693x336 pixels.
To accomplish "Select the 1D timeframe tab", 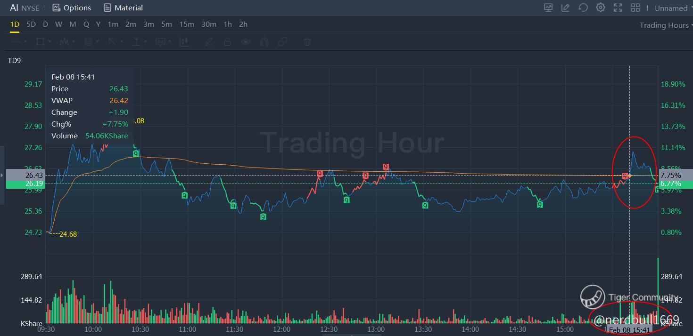I will point(15,24).
